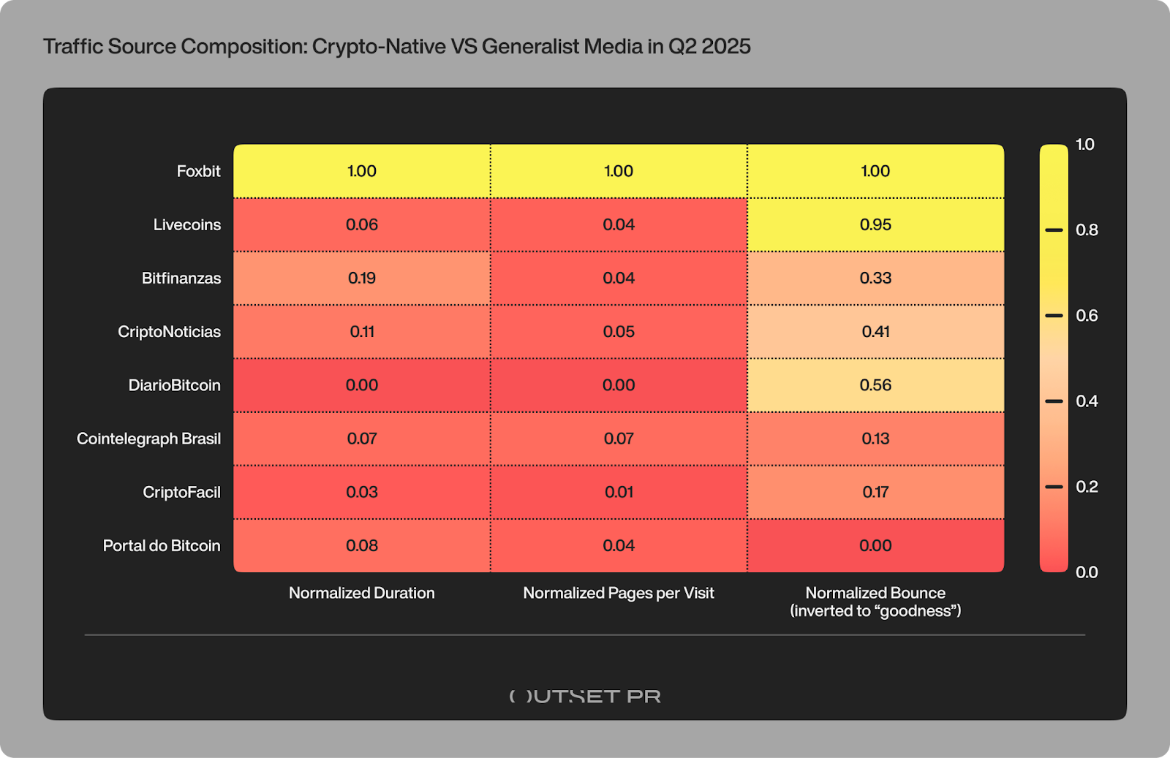This screenshot has height=758, width=1170.
Task: Click the Traffic Source Composition chart title
Action: tap(397, 47)
